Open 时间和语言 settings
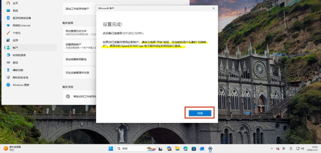This screenshot has height=153, width=321. 19,55
